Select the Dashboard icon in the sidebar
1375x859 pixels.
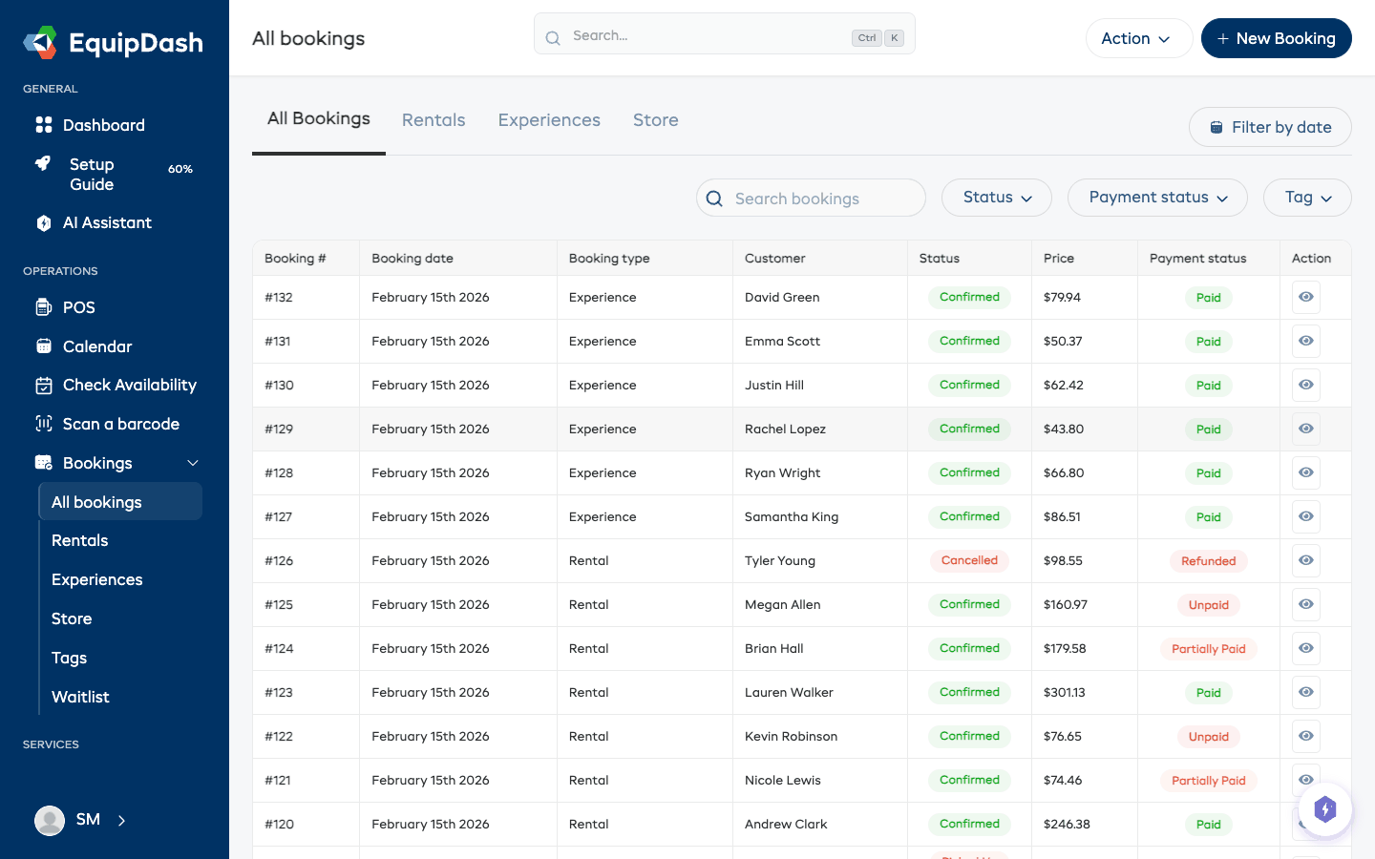(x=45, y=125)
